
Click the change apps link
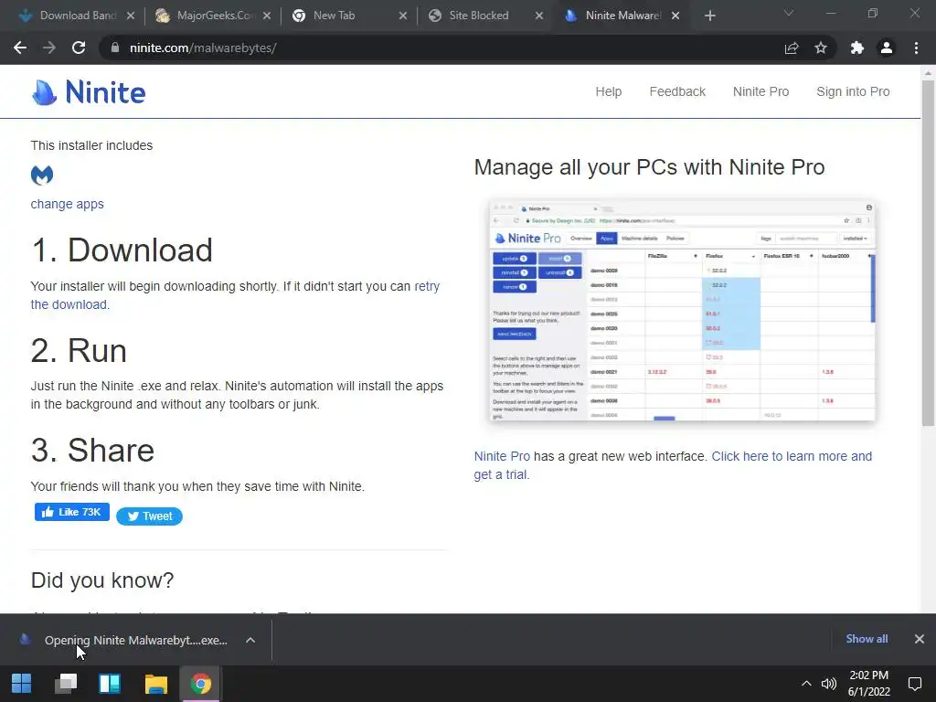67,204
